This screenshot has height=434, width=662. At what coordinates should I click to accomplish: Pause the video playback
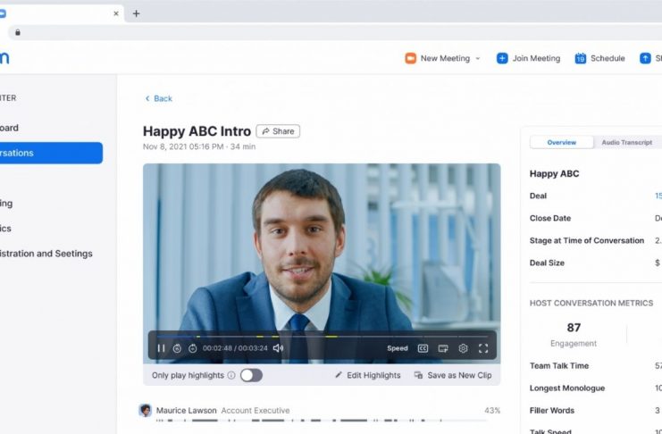click(x=161, y=348)
